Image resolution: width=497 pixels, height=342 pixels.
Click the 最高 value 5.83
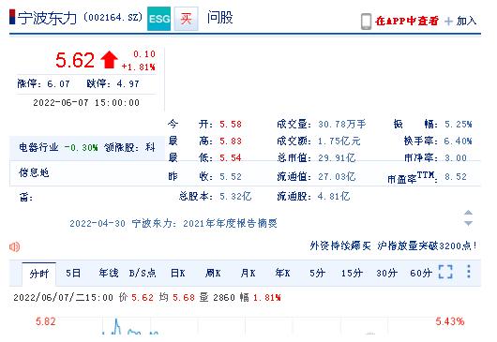click(231, 141)
